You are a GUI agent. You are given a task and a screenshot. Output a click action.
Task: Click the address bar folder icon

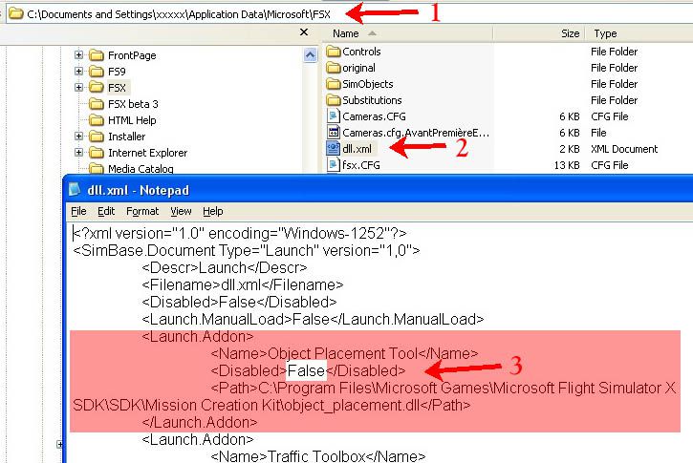tap(16, 13)
